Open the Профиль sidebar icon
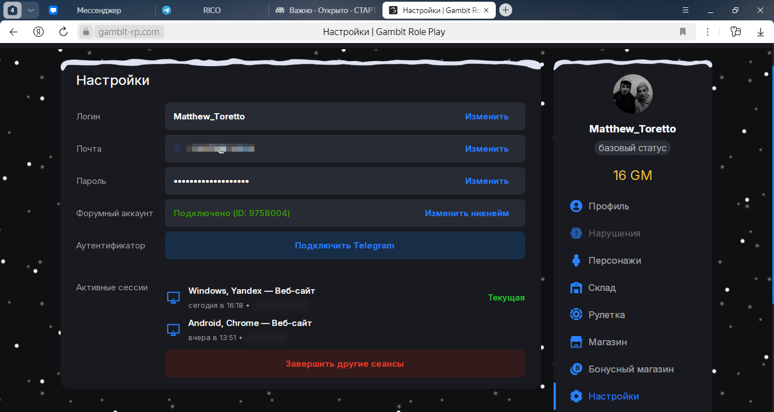The height and width of the screenshot is (412, 774). (x=576, y=206)
